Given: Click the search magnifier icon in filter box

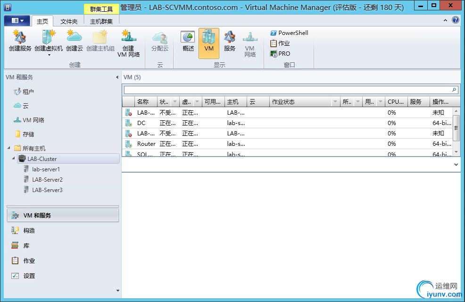Looking at the screenshot, I should point(454,90).
